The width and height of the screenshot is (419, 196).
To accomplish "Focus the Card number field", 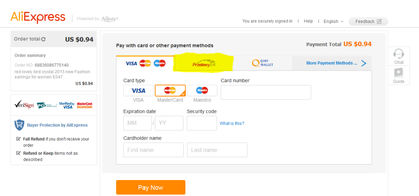I will click(x=266, y=92).
